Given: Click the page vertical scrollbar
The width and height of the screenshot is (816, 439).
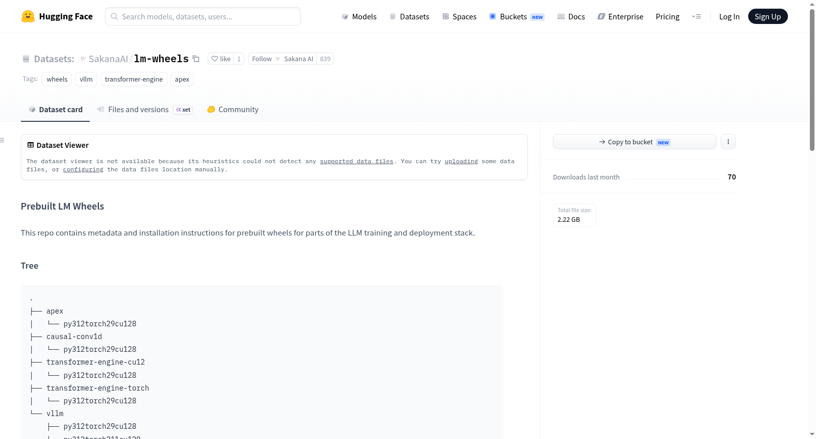Looking at the screenshot, I should 812,80.
